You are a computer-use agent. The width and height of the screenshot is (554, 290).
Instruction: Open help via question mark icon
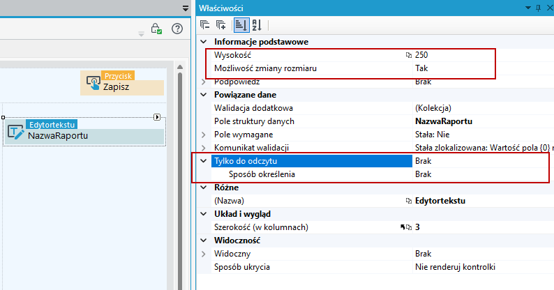click(177, 29)
